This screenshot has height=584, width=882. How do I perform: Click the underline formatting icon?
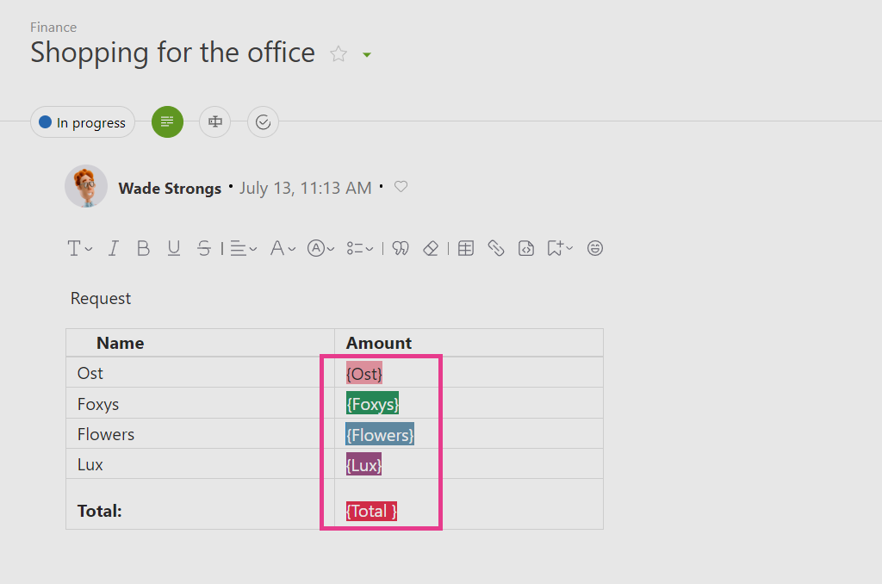pos(174,248)
